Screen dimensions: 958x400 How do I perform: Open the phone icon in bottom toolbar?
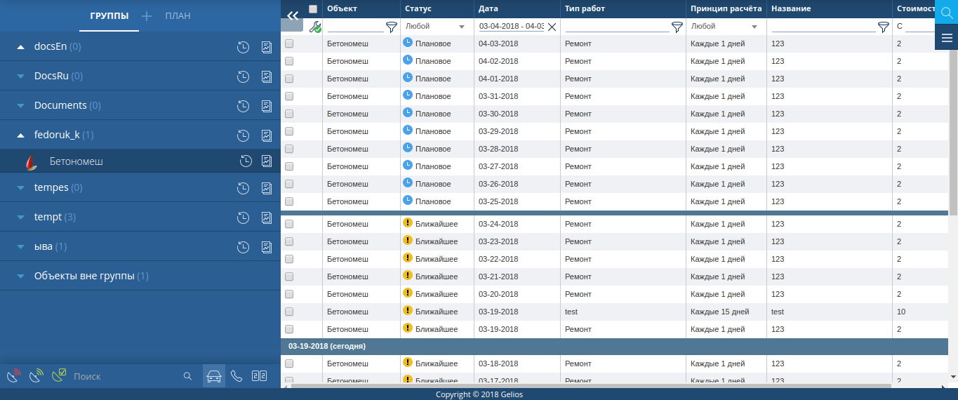(x=237, y=376)
